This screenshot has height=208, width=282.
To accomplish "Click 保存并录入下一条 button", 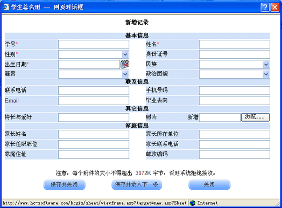I will tap(137, 185).
